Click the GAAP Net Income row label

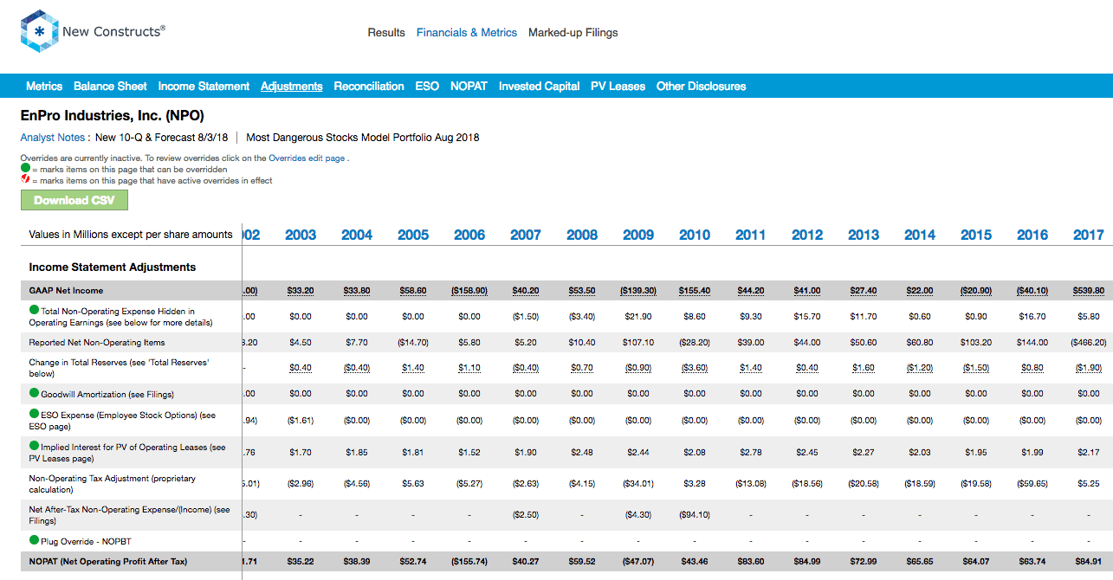[x=66, y=291]
